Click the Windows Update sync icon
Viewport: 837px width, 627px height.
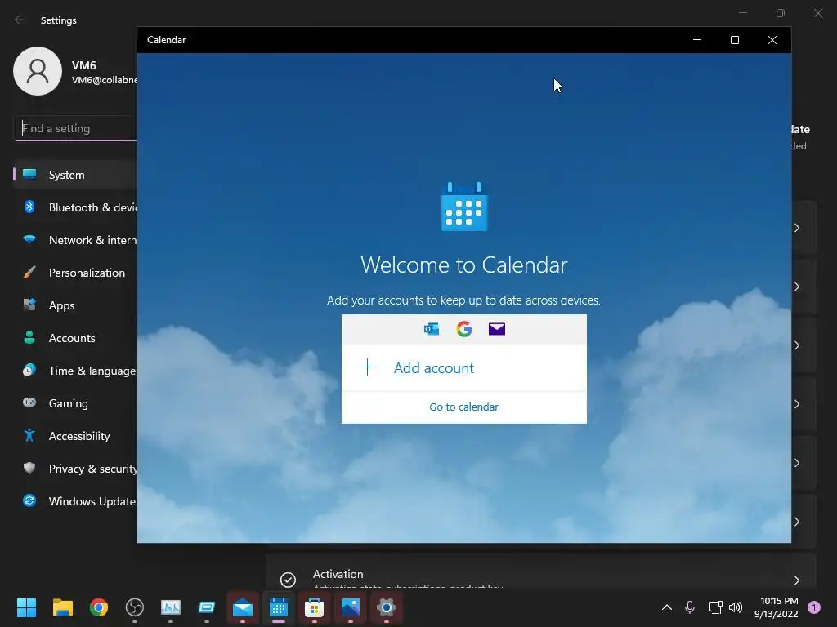(x=29, y=500)
